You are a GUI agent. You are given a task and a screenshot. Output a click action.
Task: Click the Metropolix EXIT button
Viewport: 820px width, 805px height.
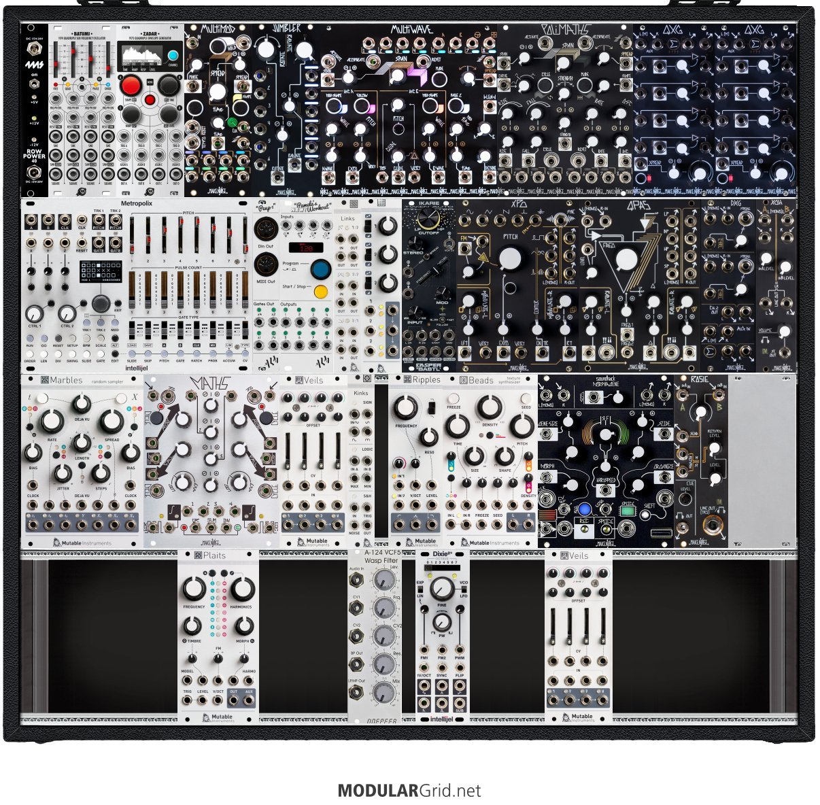[118, 303]
